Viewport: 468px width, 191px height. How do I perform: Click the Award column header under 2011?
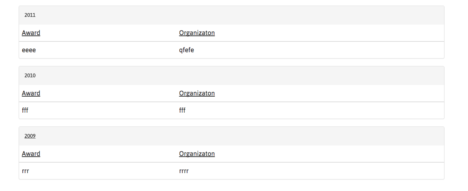tap(31, 33)
